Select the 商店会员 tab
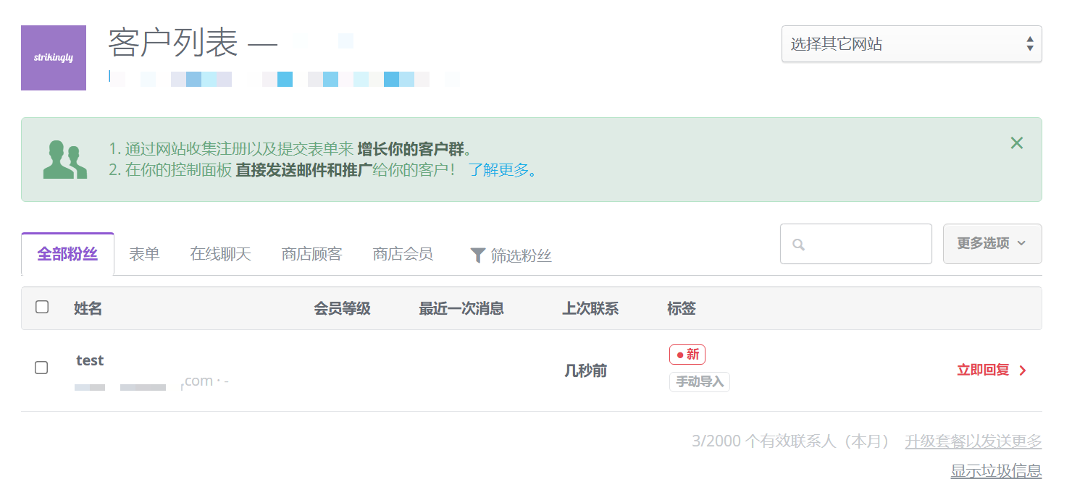 403,254
